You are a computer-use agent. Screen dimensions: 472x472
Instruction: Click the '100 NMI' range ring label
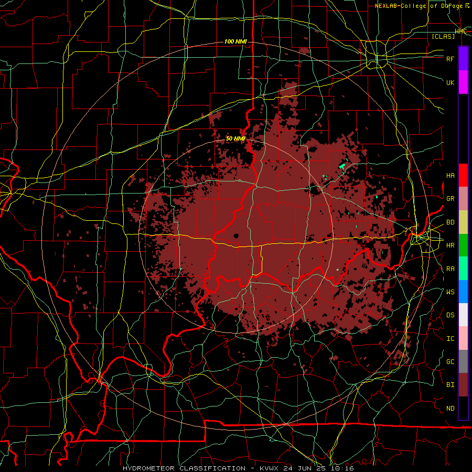click(235, 41)
